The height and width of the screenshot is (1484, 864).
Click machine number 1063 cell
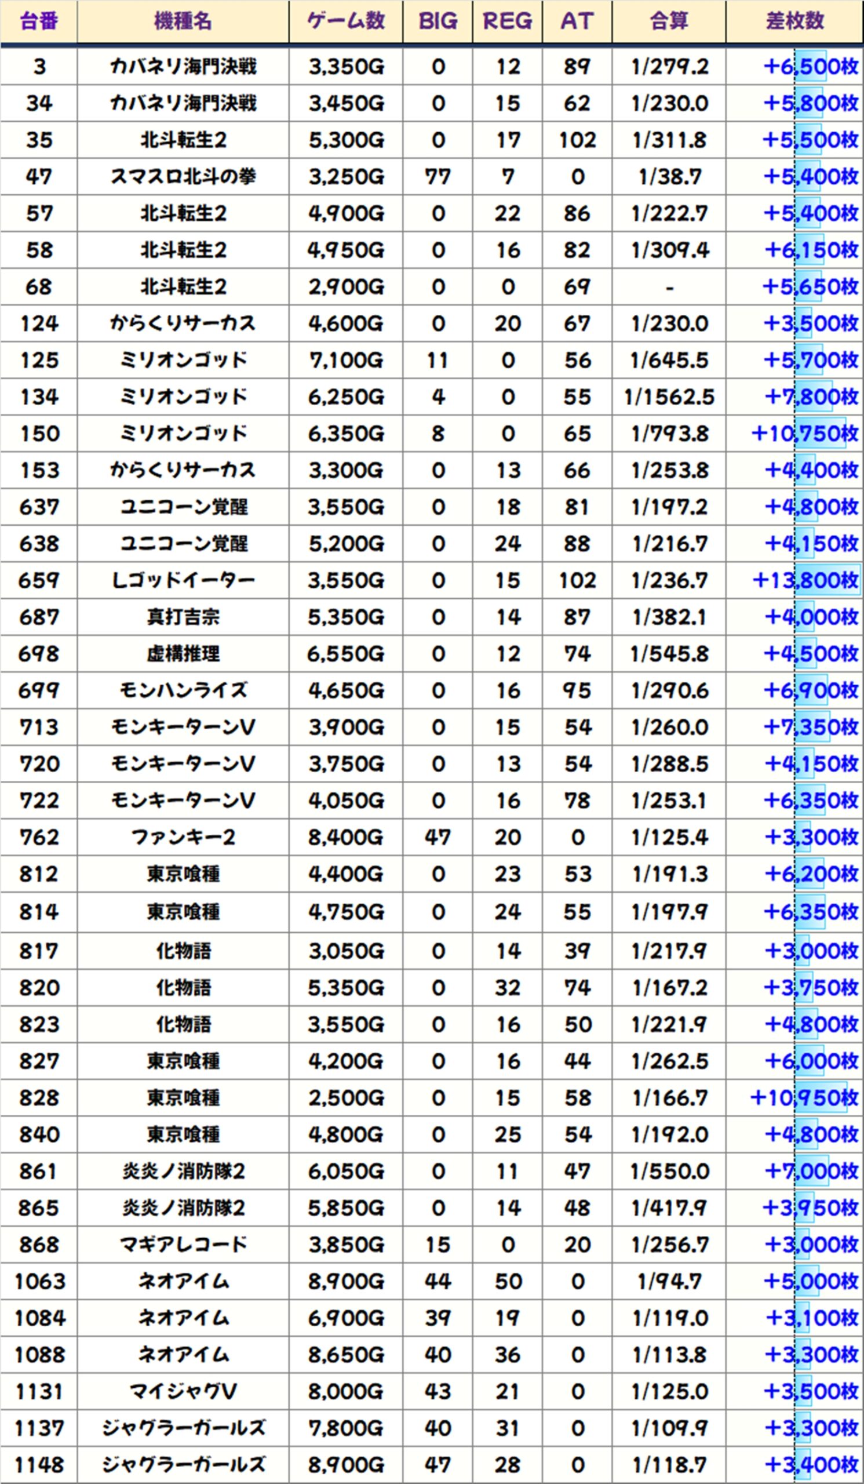39,1282
